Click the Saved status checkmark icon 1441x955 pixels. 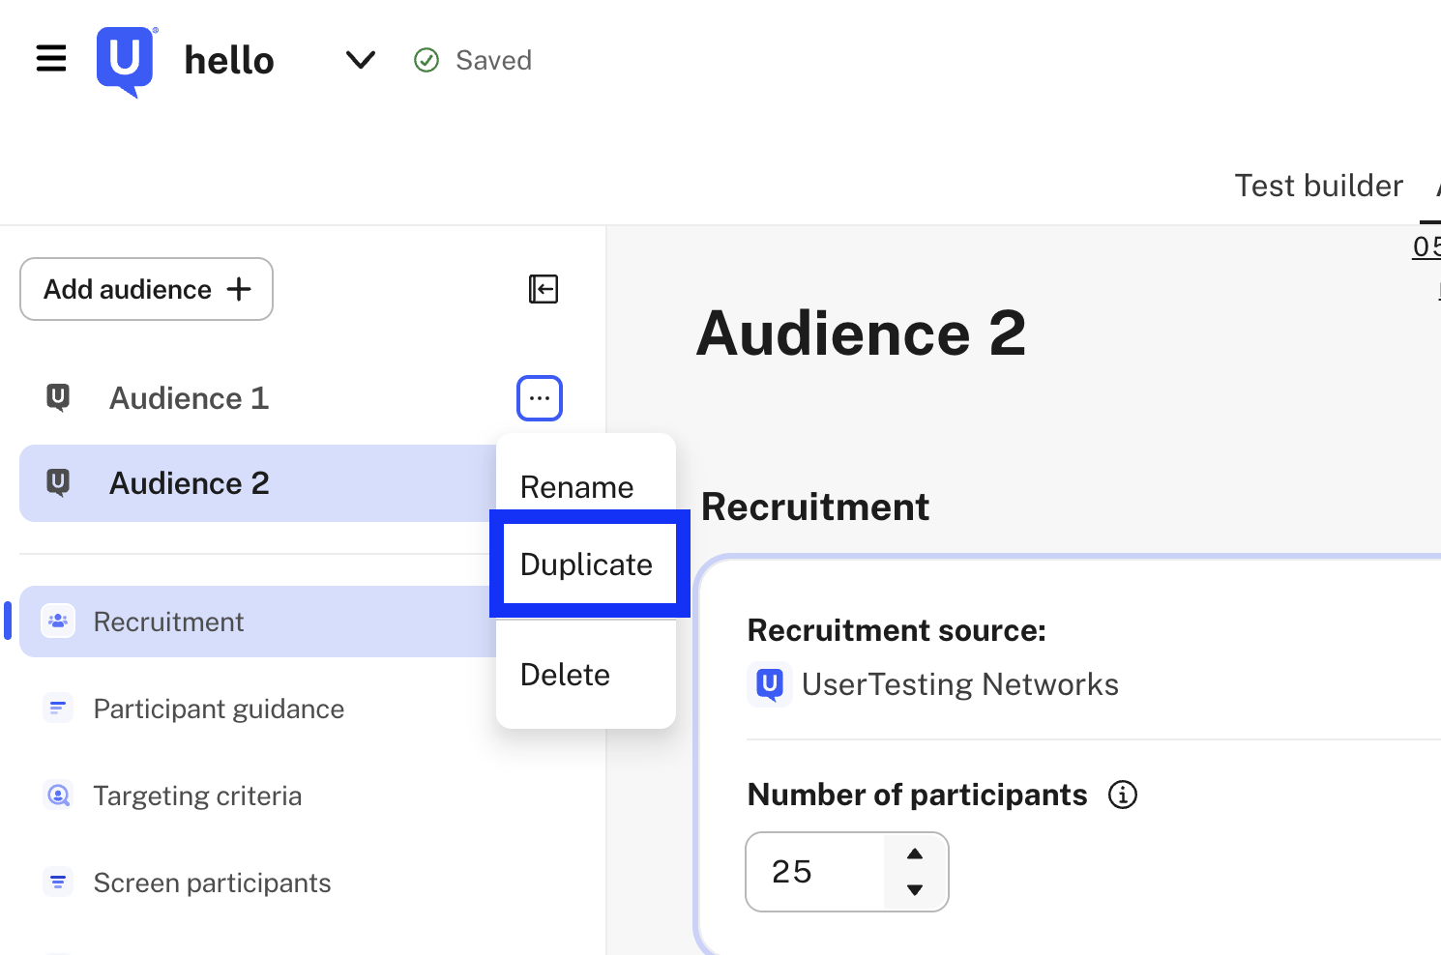(x=426, y=60)
